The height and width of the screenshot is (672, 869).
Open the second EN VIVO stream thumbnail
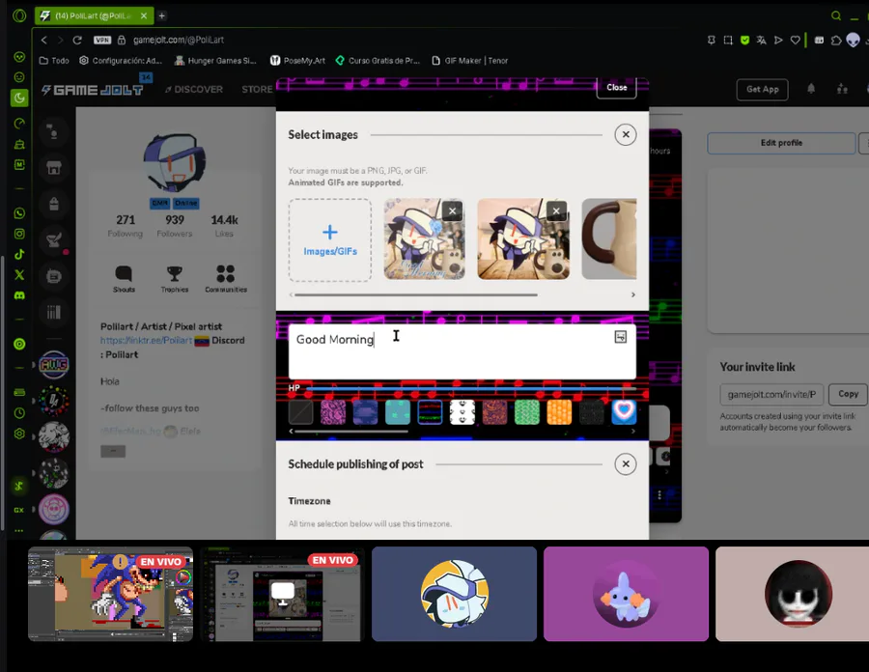click(x=283, y=594)
